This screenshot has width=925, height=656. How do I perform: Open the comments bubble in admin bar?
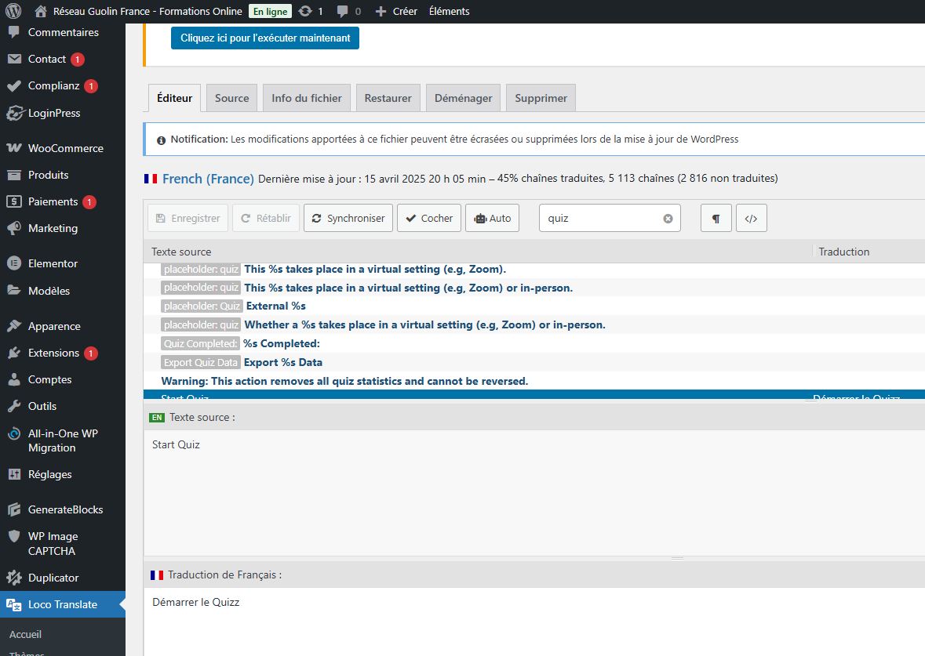pyautogui.click(x=348, y=11)
